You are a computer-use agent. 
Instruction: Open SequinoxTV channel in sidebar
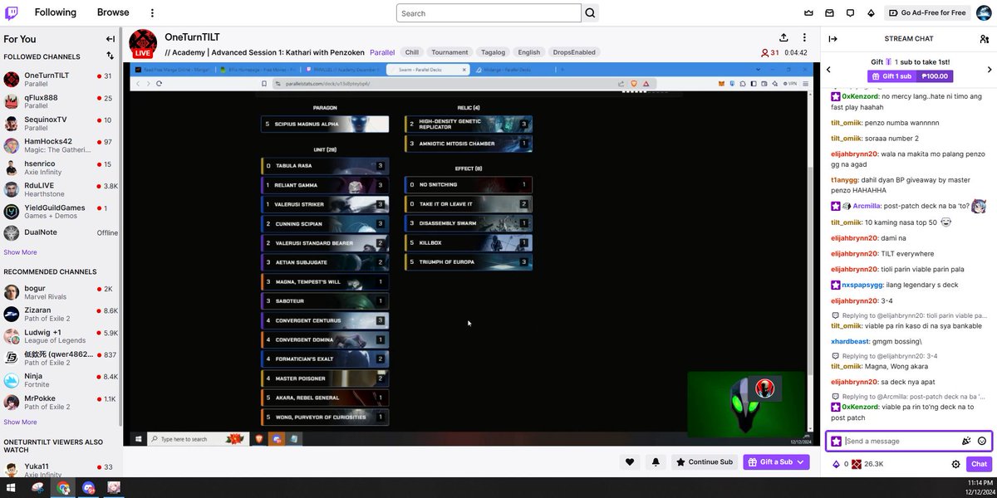[59, 124]
